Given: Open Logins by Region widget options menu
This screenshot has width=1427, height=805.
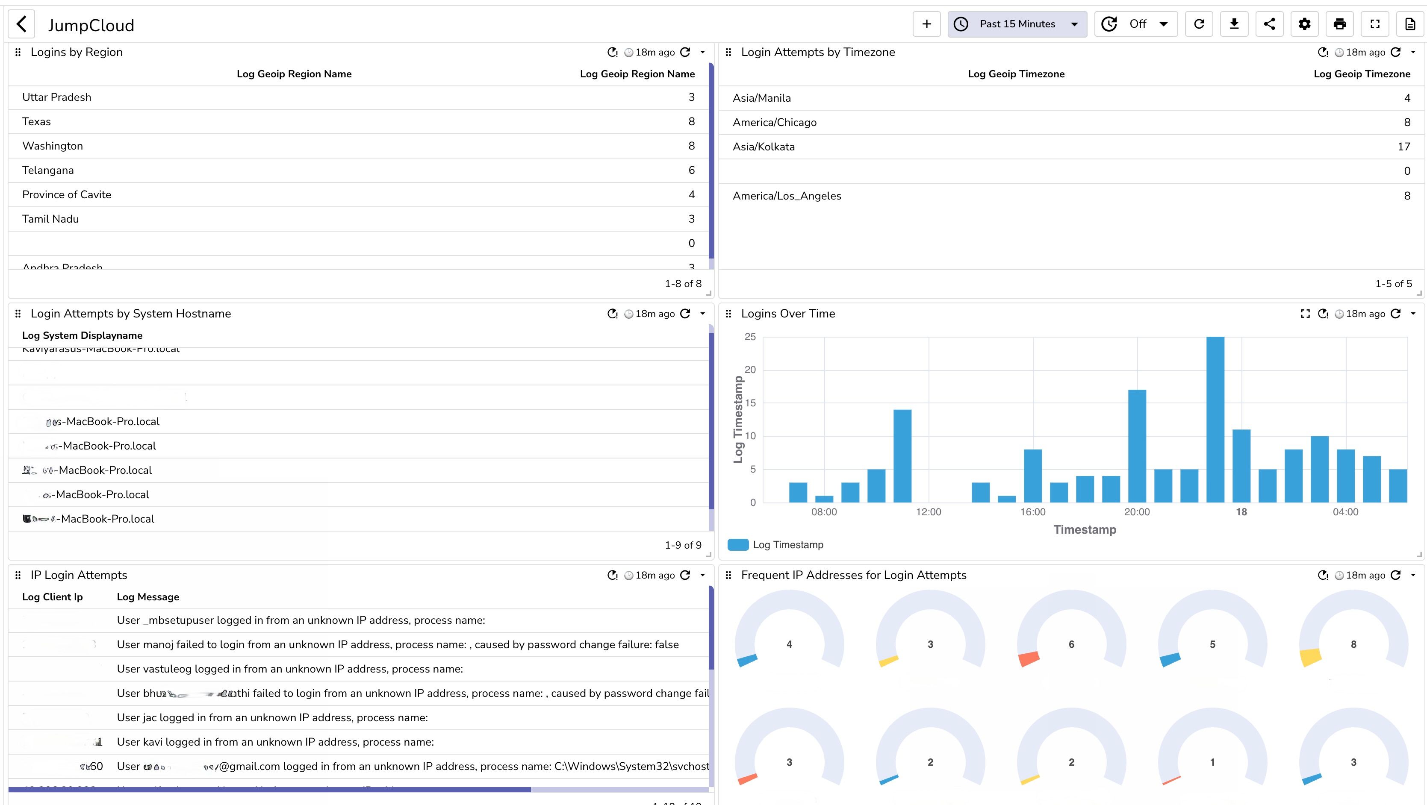Looking at the screenshot, I should (703, 52).
